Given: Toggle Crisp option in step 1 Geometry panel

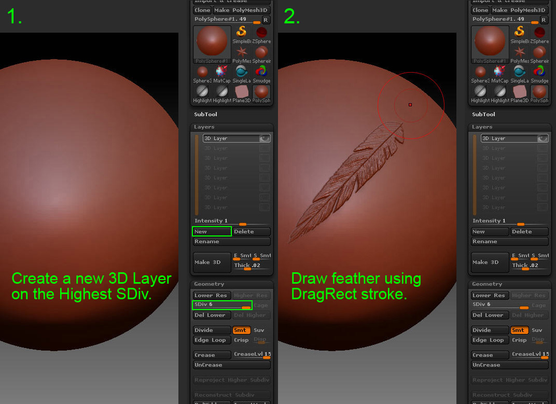Looking at the screenshot, I should pyautogui.click(x=242, y=340).
